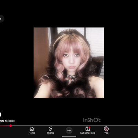
Task: Open the Home tab house icon
Action: point(32,129)
